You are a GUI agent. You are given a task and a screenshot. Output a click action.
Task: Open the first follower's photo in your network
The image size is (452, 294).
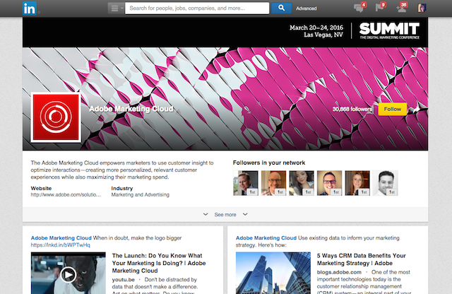[246, 183]
